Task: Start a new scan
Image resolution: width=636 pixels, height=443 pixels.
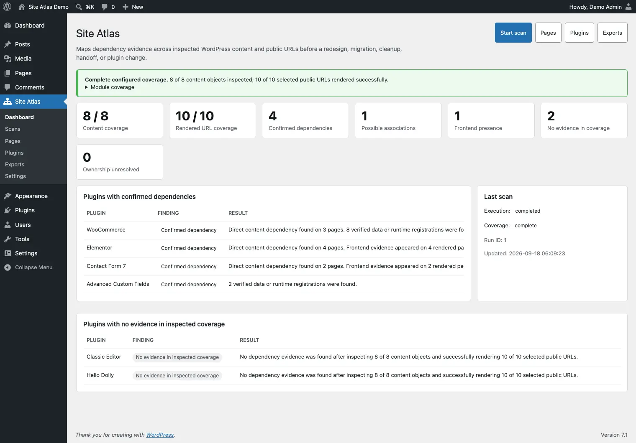Action: 513,33
